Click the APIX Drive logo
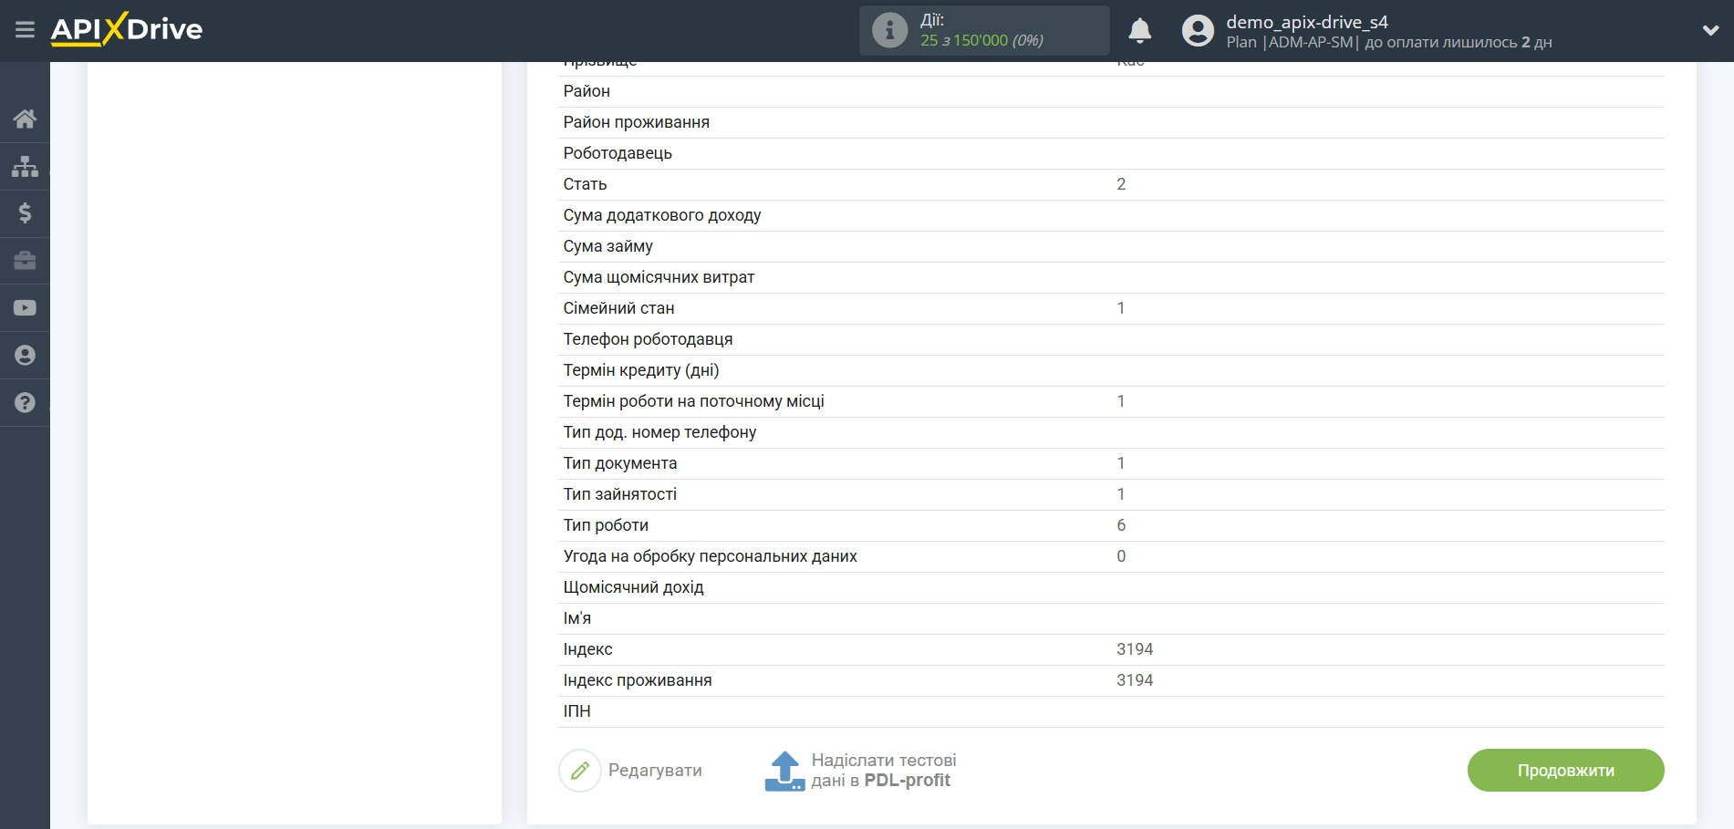This screenshot has height=829, width=1734. pyautogui.click(x=127, y=29)
